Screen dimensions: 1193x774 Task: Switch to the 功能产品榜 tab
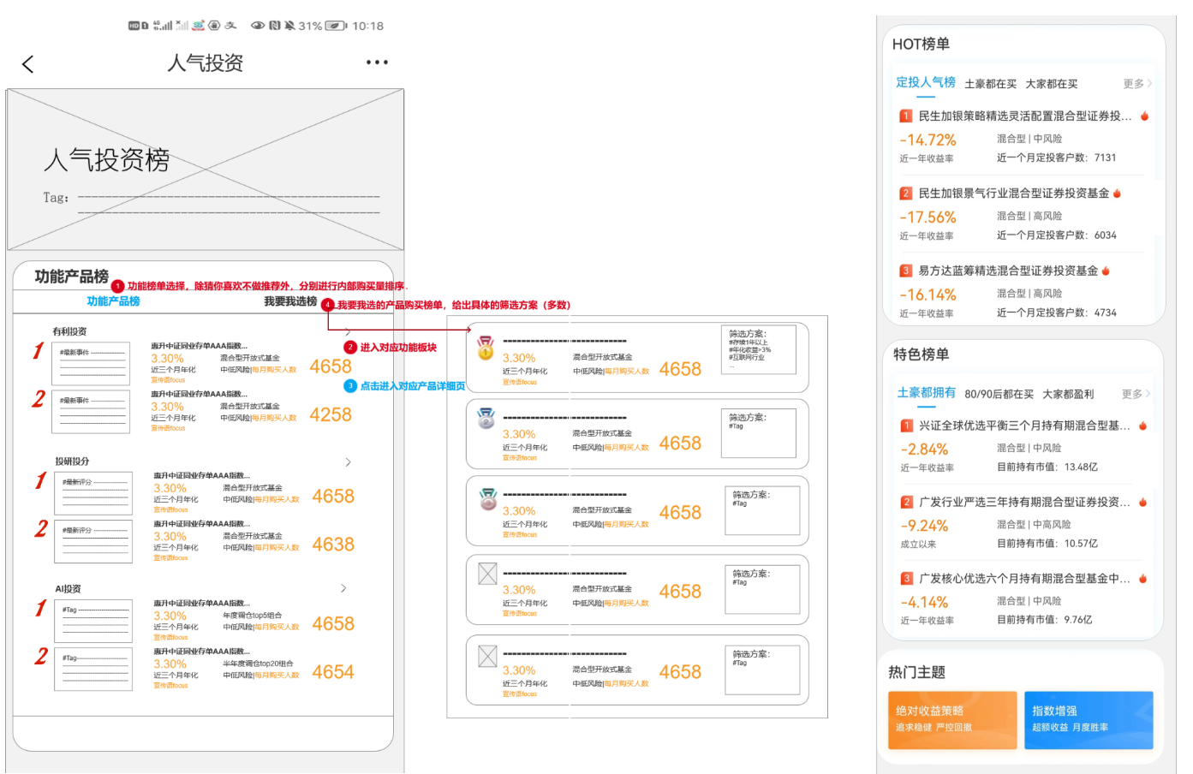pos(113,301)
